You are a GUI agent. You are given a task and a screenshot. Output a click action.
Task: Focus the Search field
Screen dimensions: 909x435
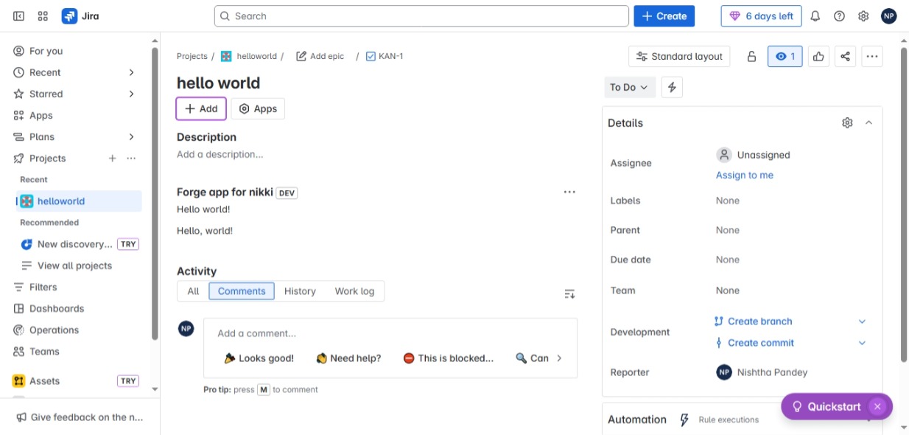coord(421,16)
